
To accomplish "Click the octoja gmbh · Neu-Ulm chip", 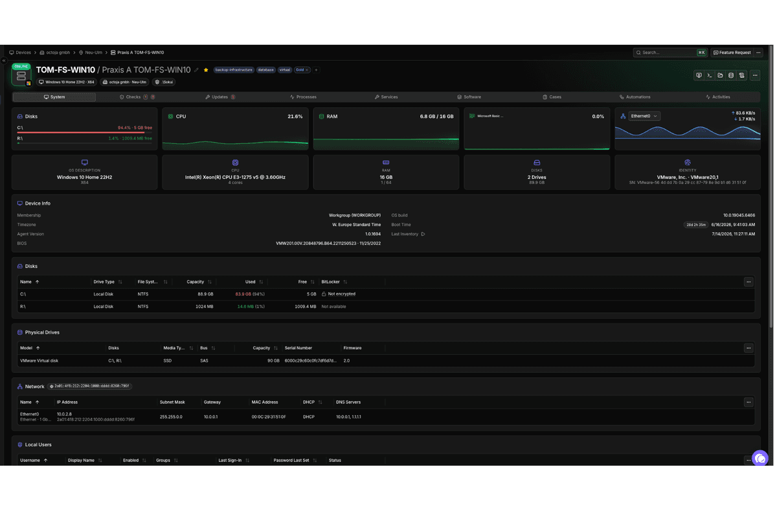I will pos(126,82).
